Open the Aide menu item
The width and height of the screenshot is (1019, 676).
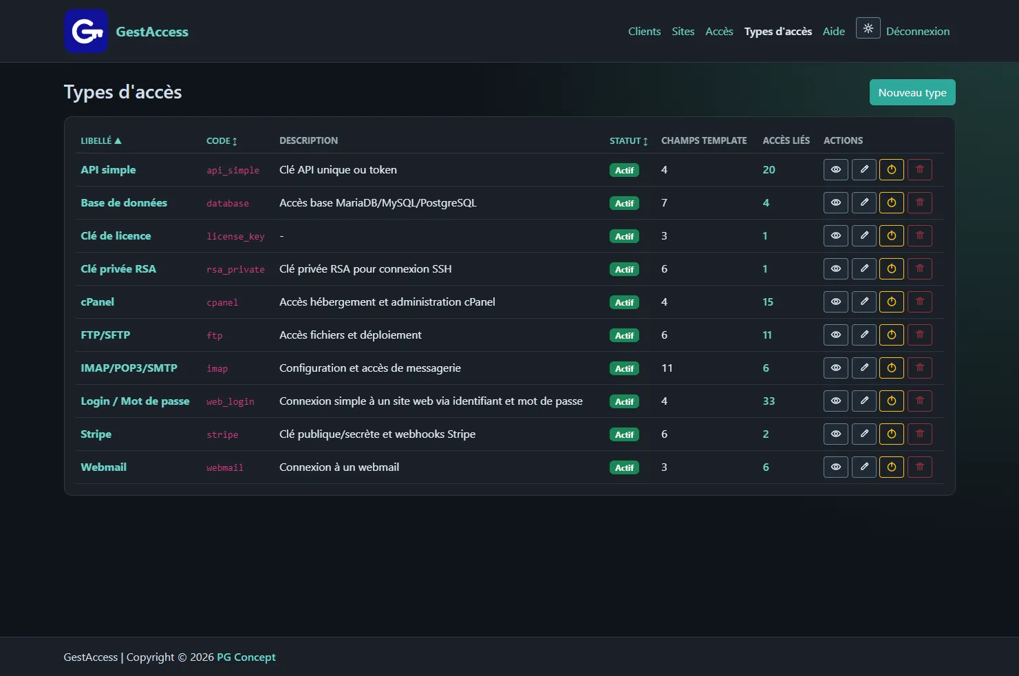(x=834, y=31)
